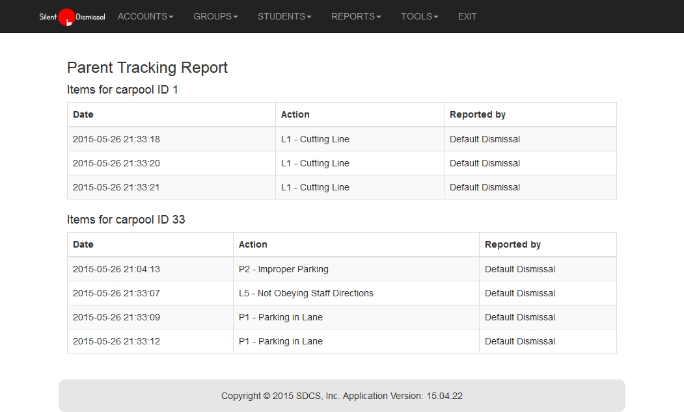Open the TOOLS menu

[x=419, y=16]
